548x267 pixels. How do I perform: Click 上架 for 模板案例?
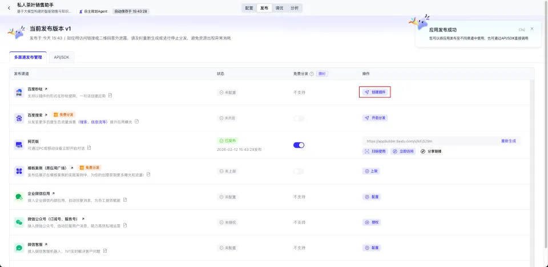click(371, 171)
